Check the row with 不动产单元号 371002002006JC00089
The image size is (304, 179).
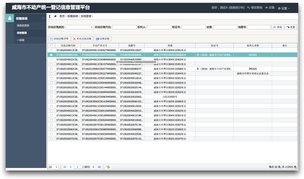click(51, 129)
